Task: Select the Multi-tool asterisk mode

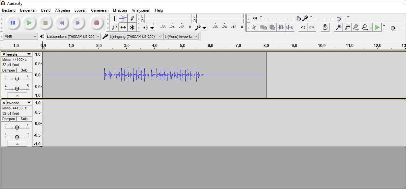Action: (132, 27)
